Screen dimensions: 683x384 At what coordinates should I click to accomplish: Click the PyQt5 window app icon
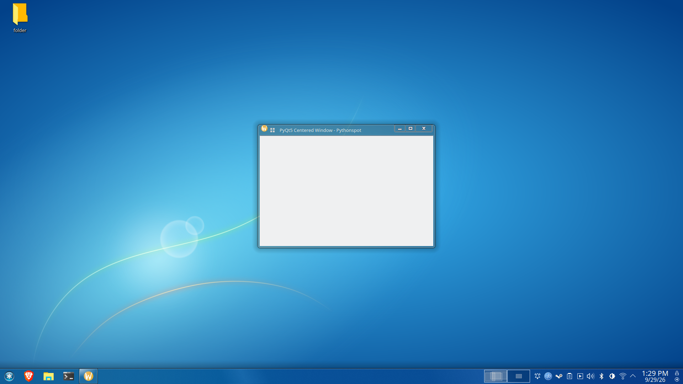pyautogui.click(x=264, y=129)
